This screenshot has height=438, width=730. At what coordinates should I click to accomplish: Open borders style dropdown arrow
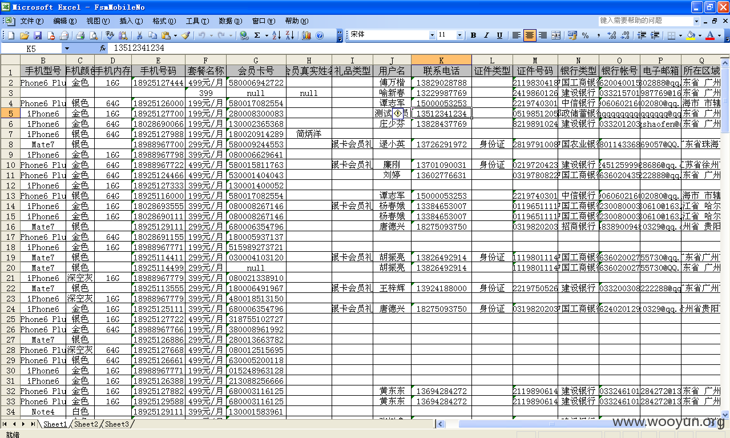[680, 35]
